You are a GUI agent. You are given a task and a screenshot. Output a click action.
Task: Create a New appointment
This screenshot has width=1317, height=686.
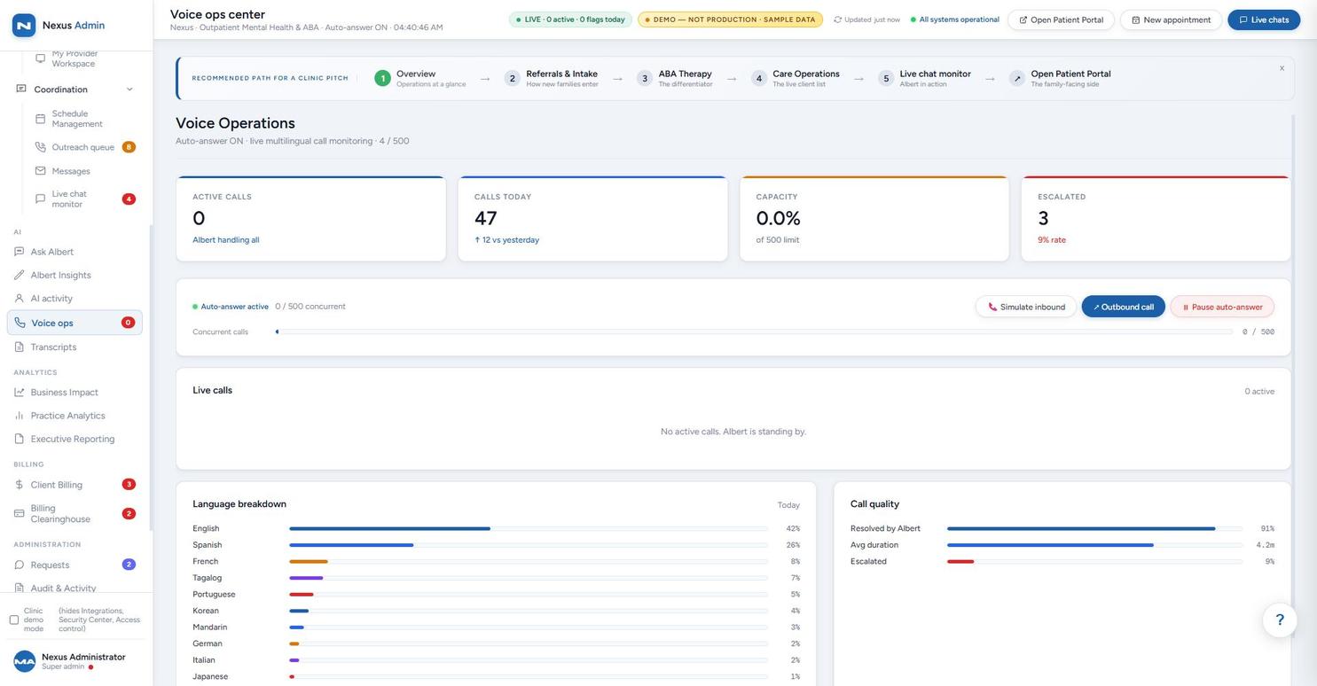1171,19
